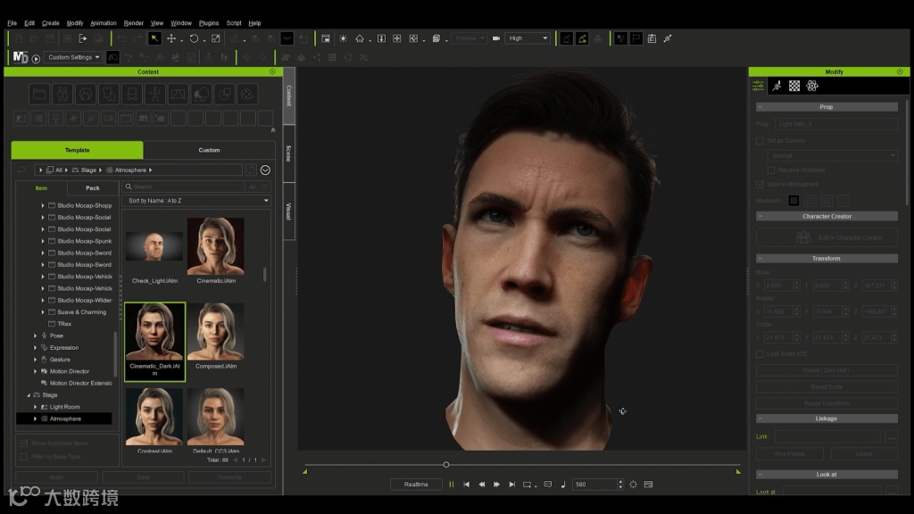The width and height of the screenshot is (914, 514).
Task: Open the Sort by Name dropdown
Action: [x=196, y=201]
